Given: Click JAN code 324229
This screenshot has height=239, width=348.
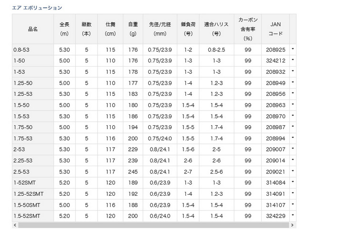Looking at the screenshot, I should click(x=276, y=216).
